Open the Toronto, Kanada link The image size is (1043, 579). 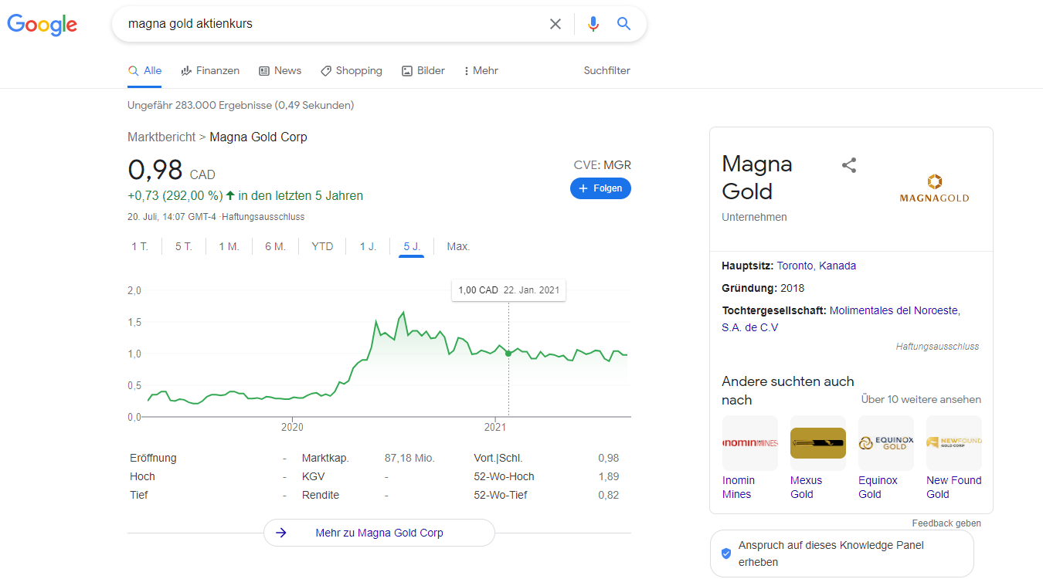tap(816, 266)
